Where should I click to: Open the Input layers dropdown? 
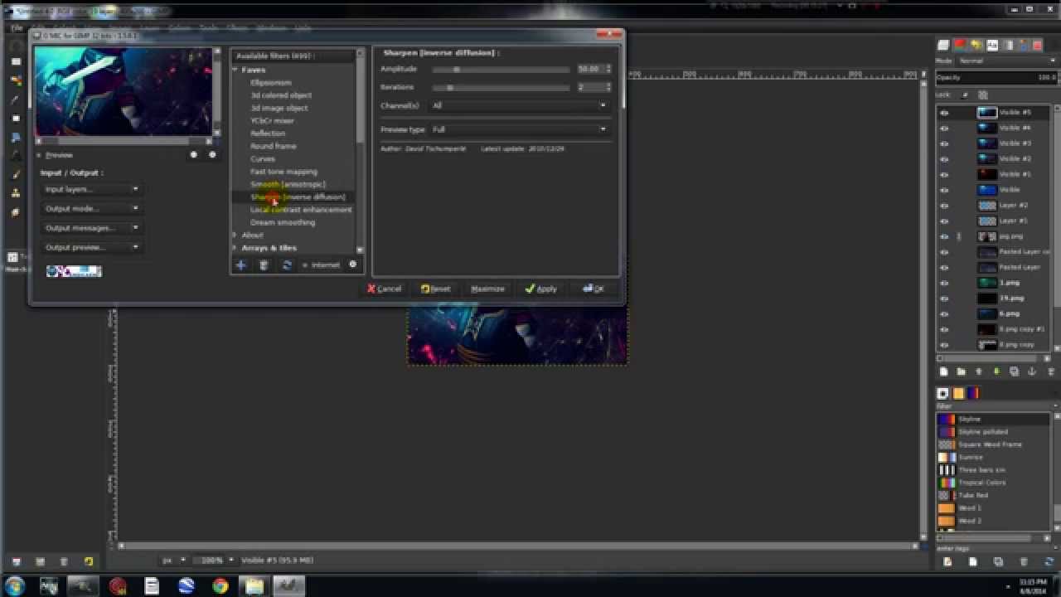pos(91,189)
